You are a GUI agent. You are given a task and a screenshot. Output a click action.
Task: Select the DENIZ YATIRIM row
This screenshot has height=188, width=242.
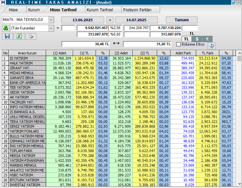pos(119,127)
